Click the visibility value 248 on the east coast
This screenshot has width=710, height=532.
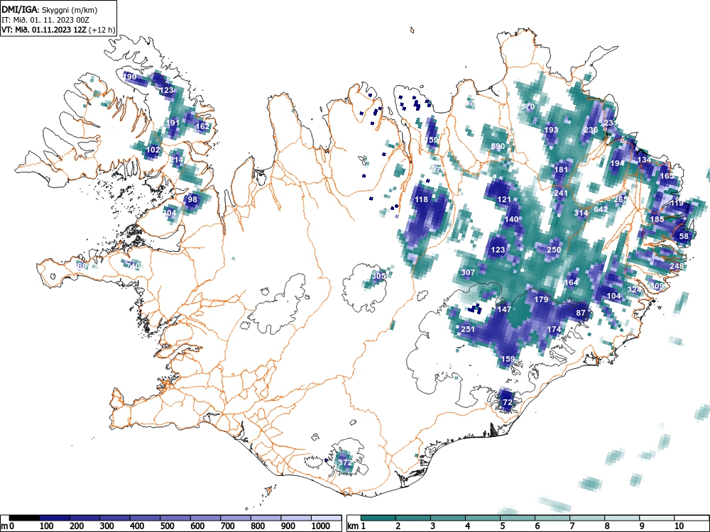(677, 265)
